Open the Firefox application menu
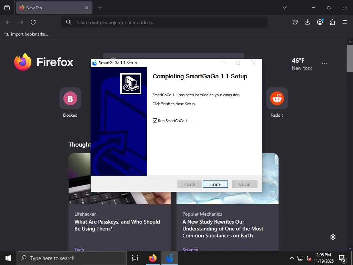 click(345, 22)
